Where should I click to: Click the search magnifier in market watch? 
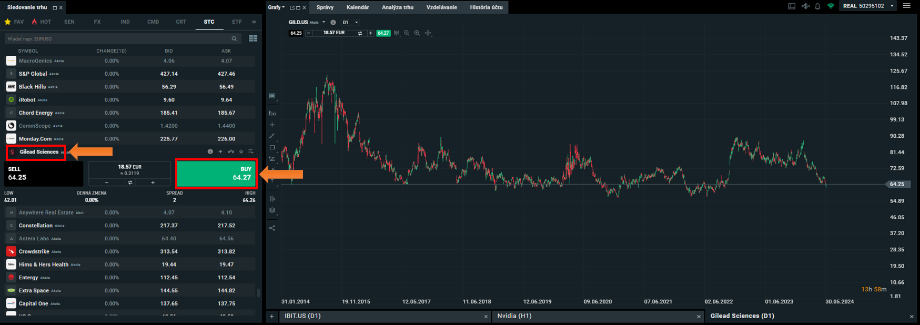point(234,38)
